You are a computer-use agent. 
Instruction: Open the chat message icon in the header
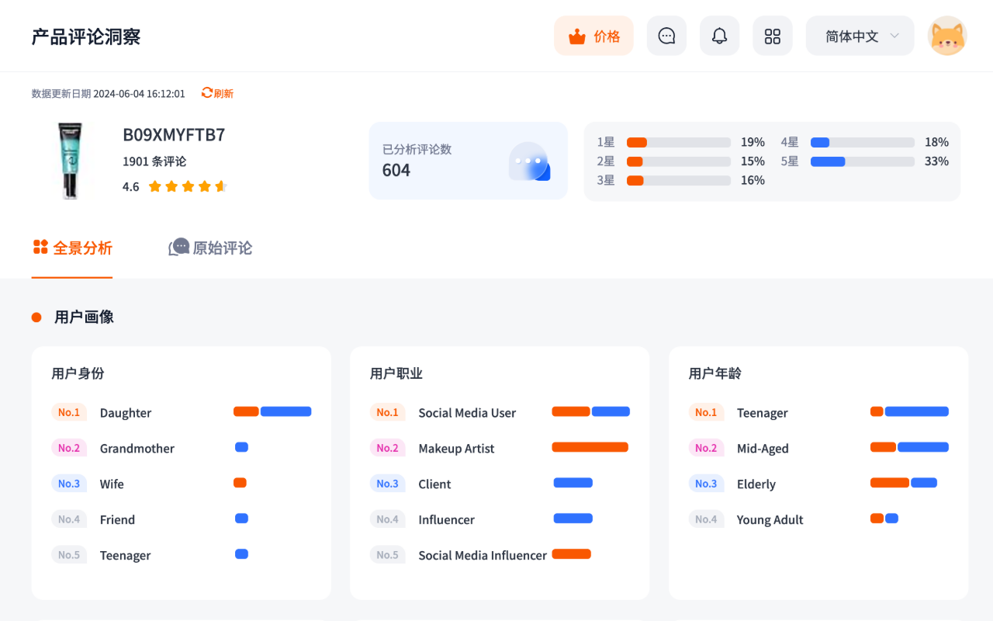pyautogui.click(x=666, y=35)
